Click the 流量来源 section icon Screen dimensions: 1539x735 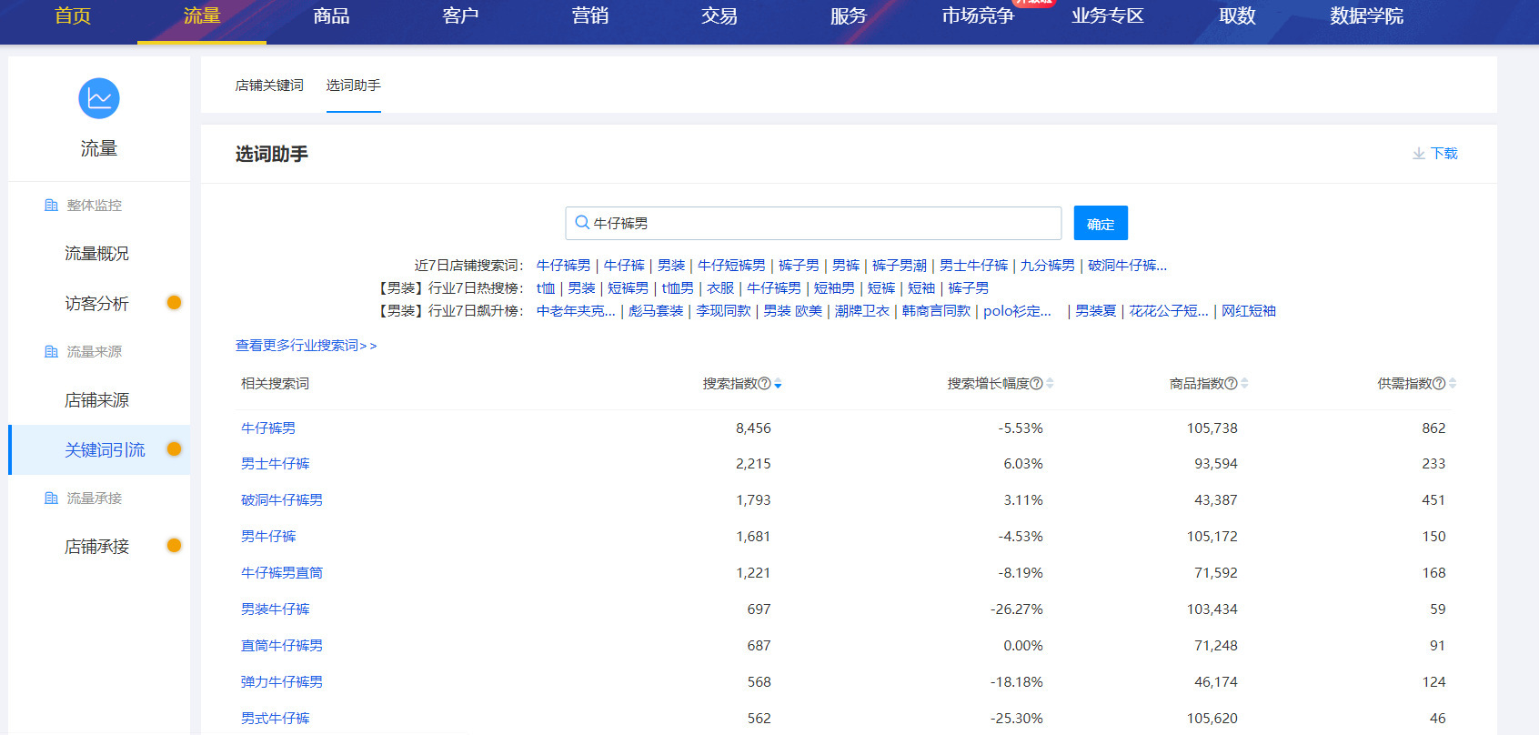pos(51,352)
